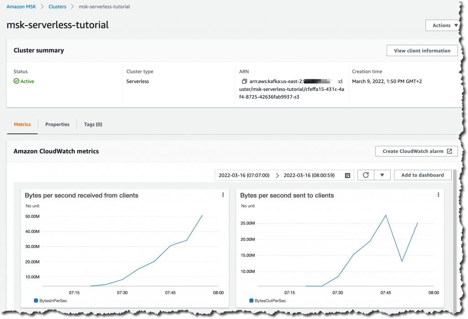The height and width of the screenshot is (319, 468).
Task: Open the Tags (0) tab
Action: pos(92,124)
